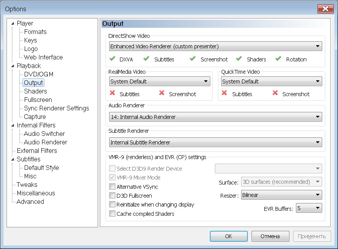Select the Playback category
The image size is (338, 249).
pyautogui.click(x=29, y=66)
